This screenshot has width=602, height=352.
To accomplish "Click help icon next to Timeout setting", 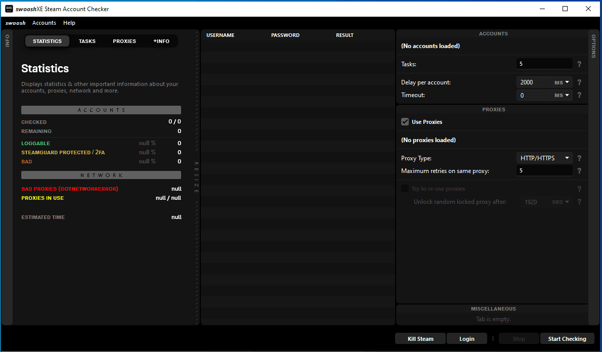I will tap(579, 95).
